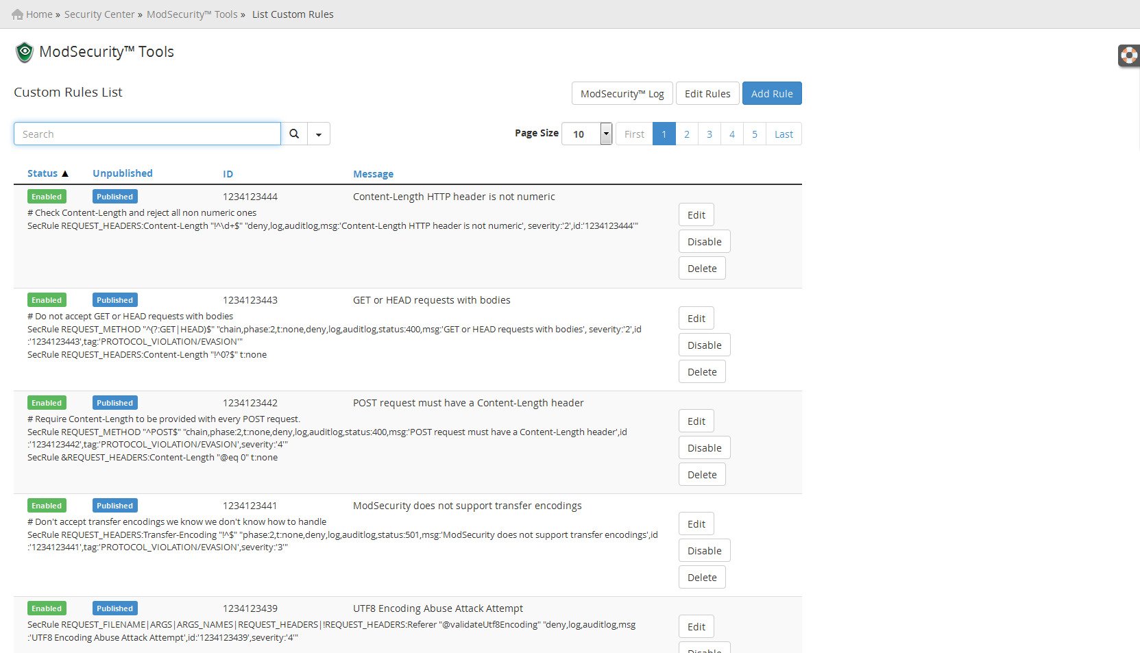The width and height of the screenshot is (1140, 653).
Task: Delete rule 1234123443
Action: pos(702,371)
